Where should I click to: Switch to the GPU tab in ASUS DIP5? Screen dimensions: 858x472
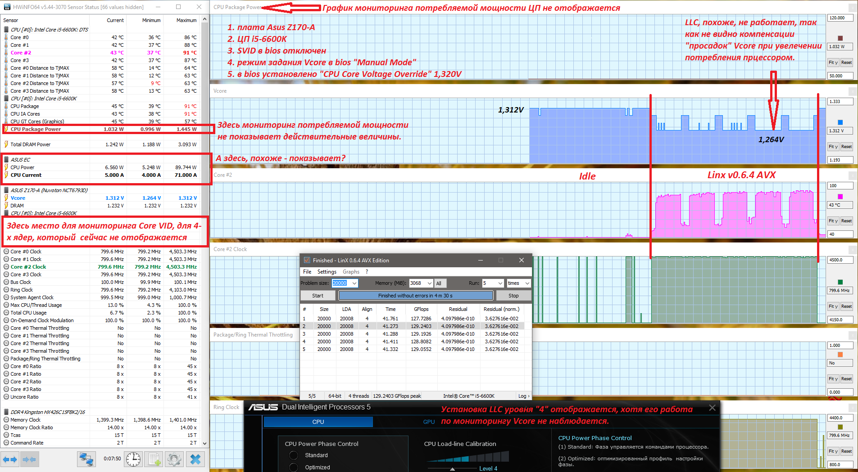[429, 422]
